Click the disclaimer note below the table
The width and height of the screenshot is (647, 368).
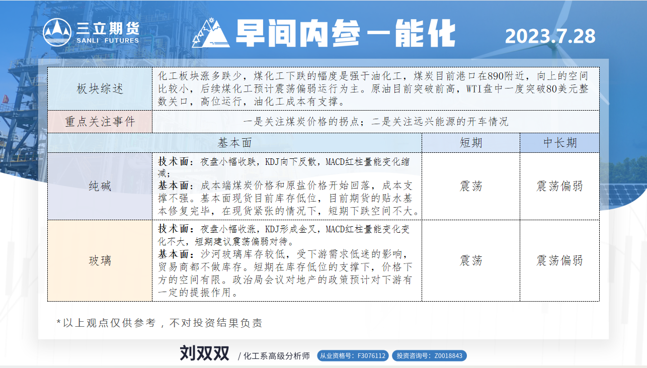pyautogui.click(x=159, y=323)
